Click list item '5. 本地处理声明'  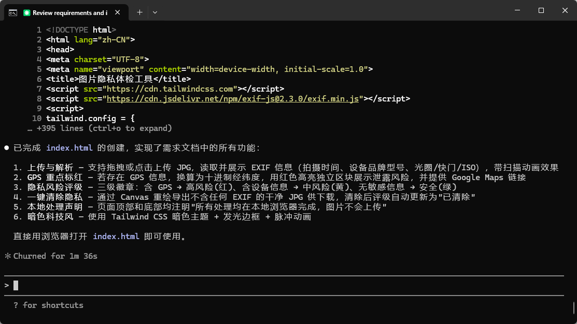point(48,207)
